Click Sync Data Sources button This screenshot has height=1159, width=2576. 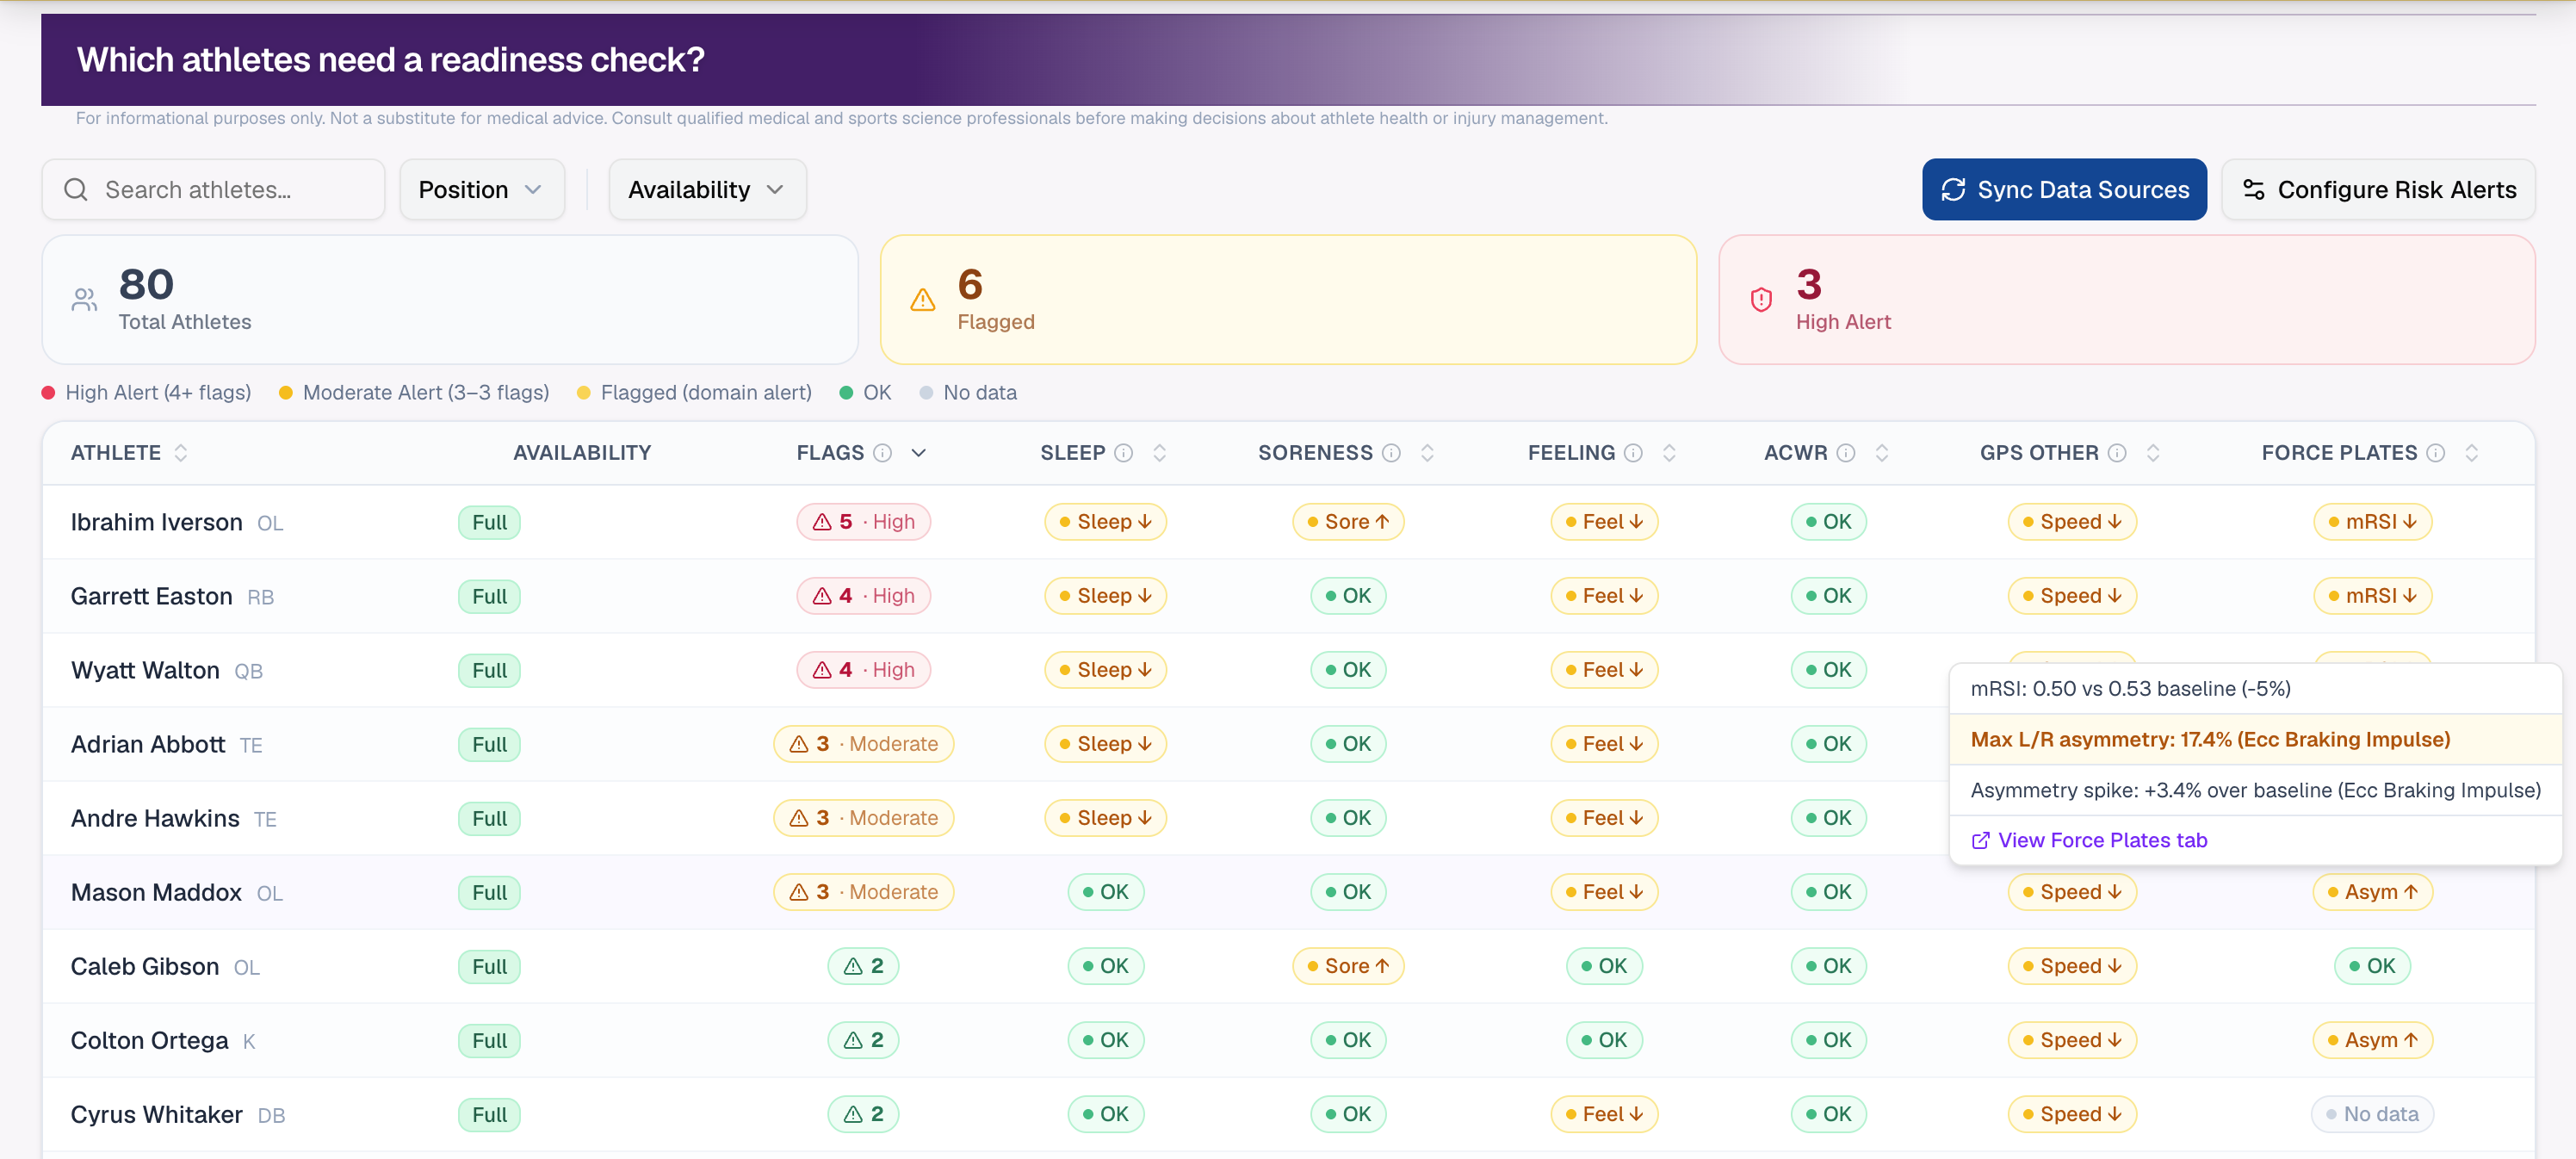click(x=2064, y=189)
